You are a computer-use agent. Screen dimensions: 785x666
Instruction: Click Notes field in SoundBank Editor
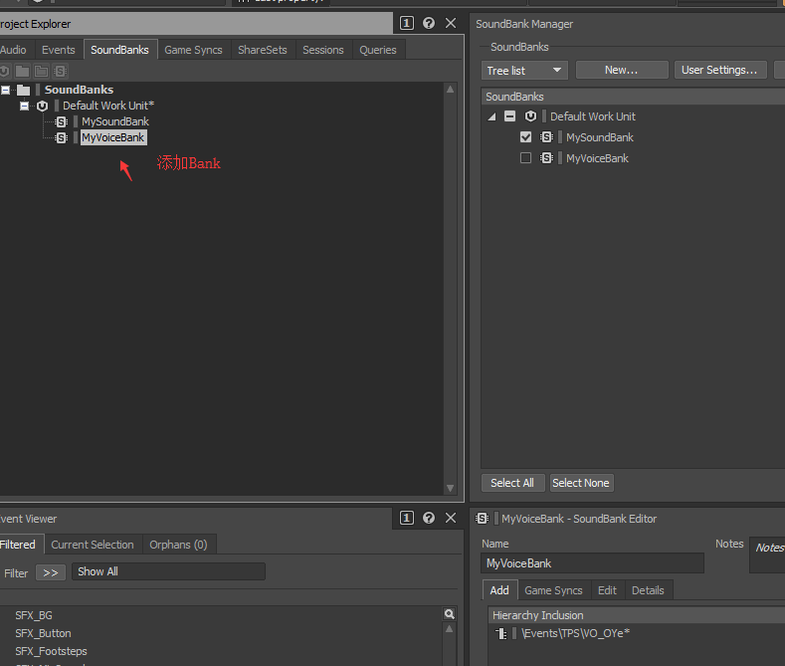(767, 555)
